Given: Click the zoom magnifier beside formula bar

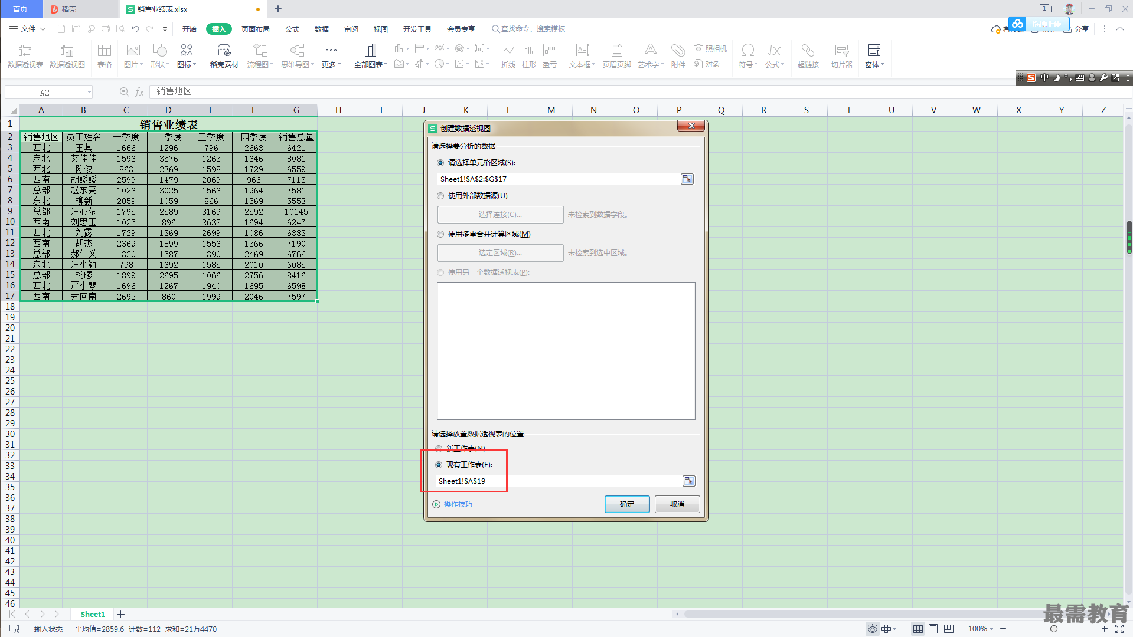Looking at the screenshot, I should (124, 91).
